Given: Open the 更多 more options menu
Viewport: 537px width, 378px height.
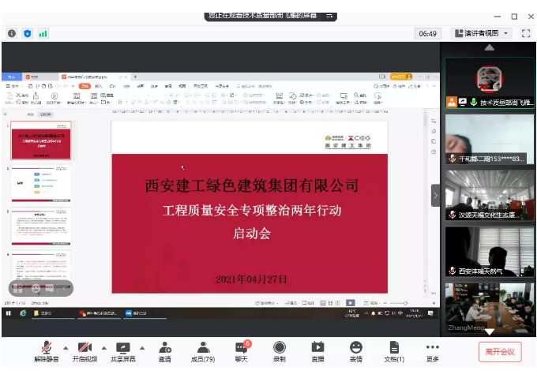Looking at the screenshot, I should (x=433, y=352).
